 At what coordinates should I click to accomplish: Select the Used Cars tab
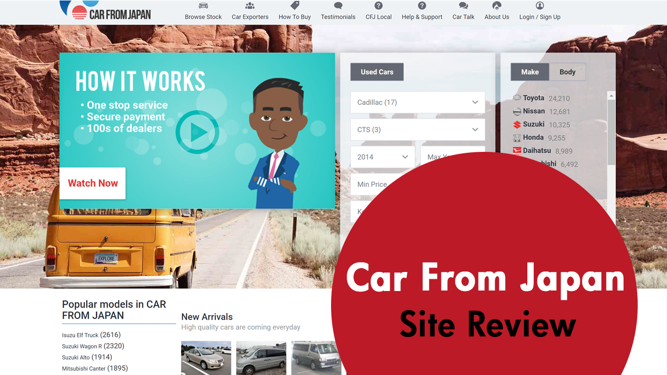(376, 72)
